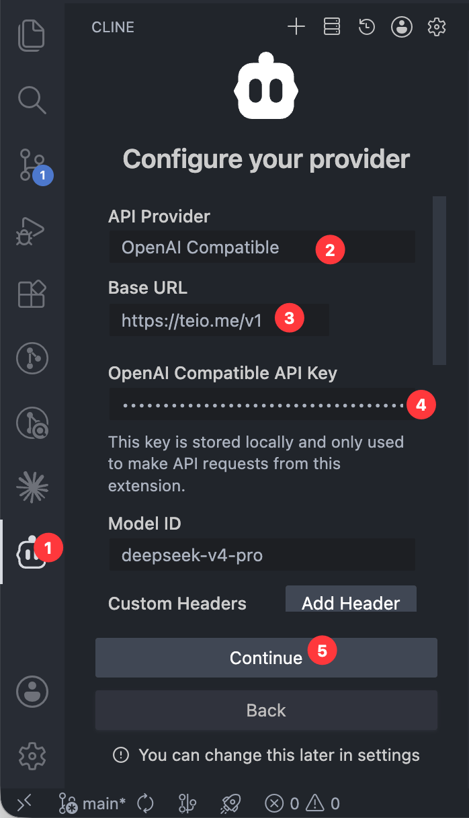
Task: Click synchronize changes icon in status bar
Action: pos(145,803)
